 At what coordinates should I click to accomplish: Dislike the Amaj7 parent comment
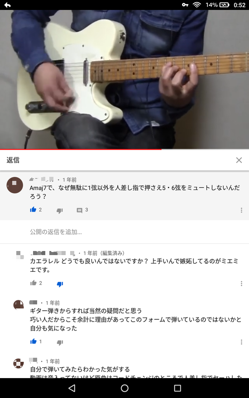60,210
